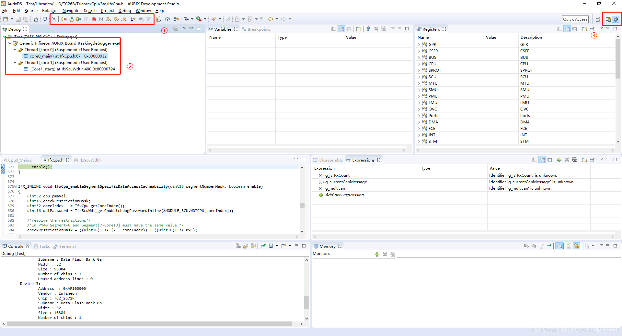This screenshot has width=622, height=336.
Task: Collapse the Thread [core 1] node
Action: click(x=15, y=63)
